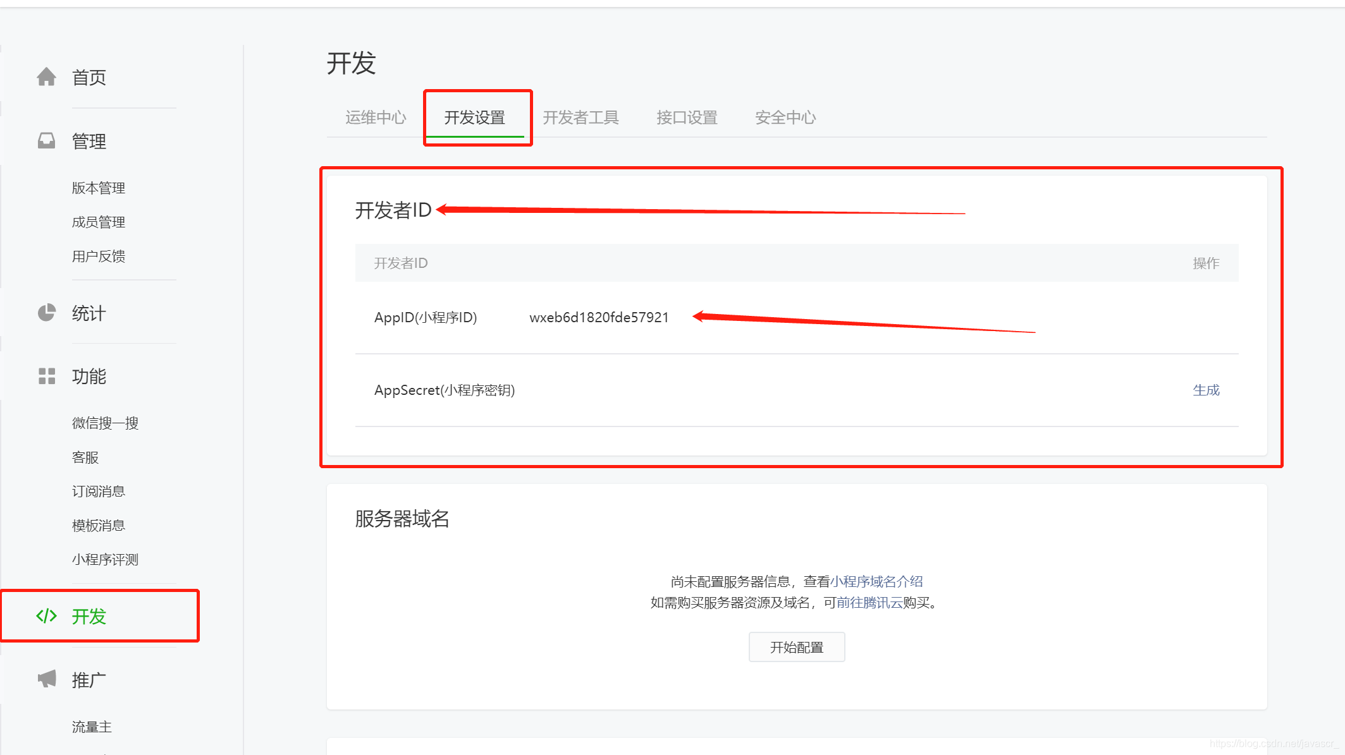Click the home icon beside 首页

click(x=46, y=76)
